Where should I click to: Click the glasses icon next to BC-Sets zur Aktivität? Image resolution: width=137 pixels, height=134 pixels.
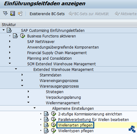pyautogui.click(x=71, y=14)
